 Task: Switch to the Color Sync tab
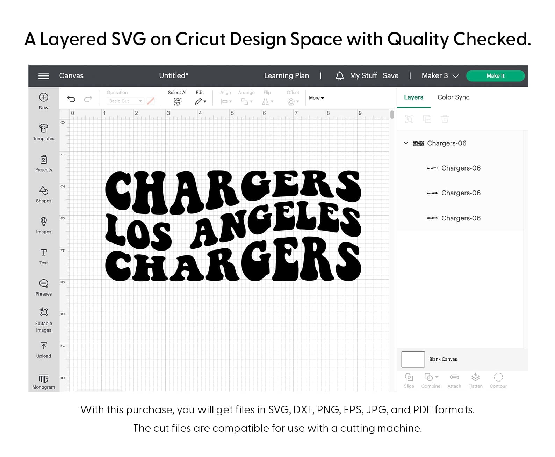pyautogui.click(x=453, y=97)
